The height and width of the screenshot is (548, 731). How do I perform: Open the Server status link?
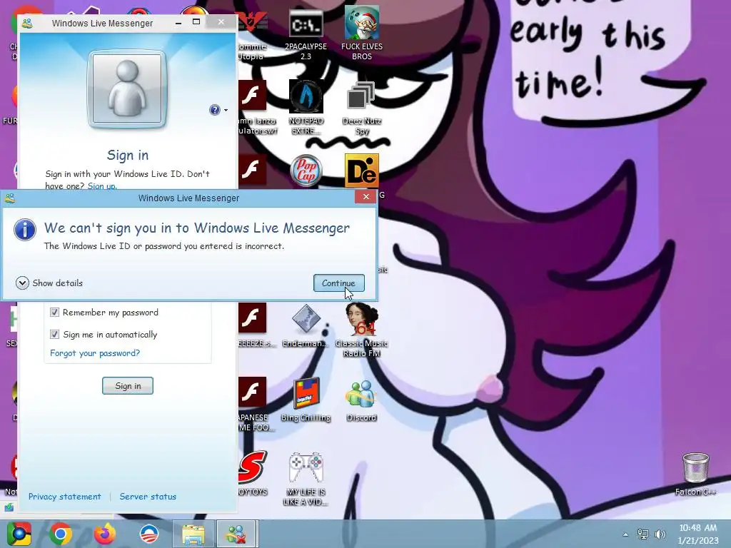pyautogui.click(x=148, y=497)
